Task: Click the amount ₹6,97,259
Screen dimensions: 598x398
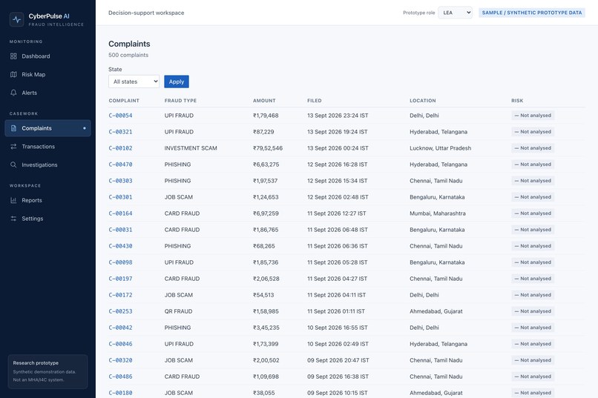Action: click(266, 213)
